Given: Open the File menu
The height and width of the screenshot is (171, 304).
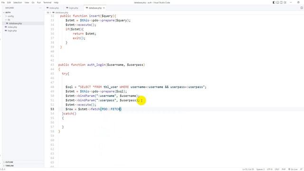Looking at the screenshot, I should [x=3, y=2].
